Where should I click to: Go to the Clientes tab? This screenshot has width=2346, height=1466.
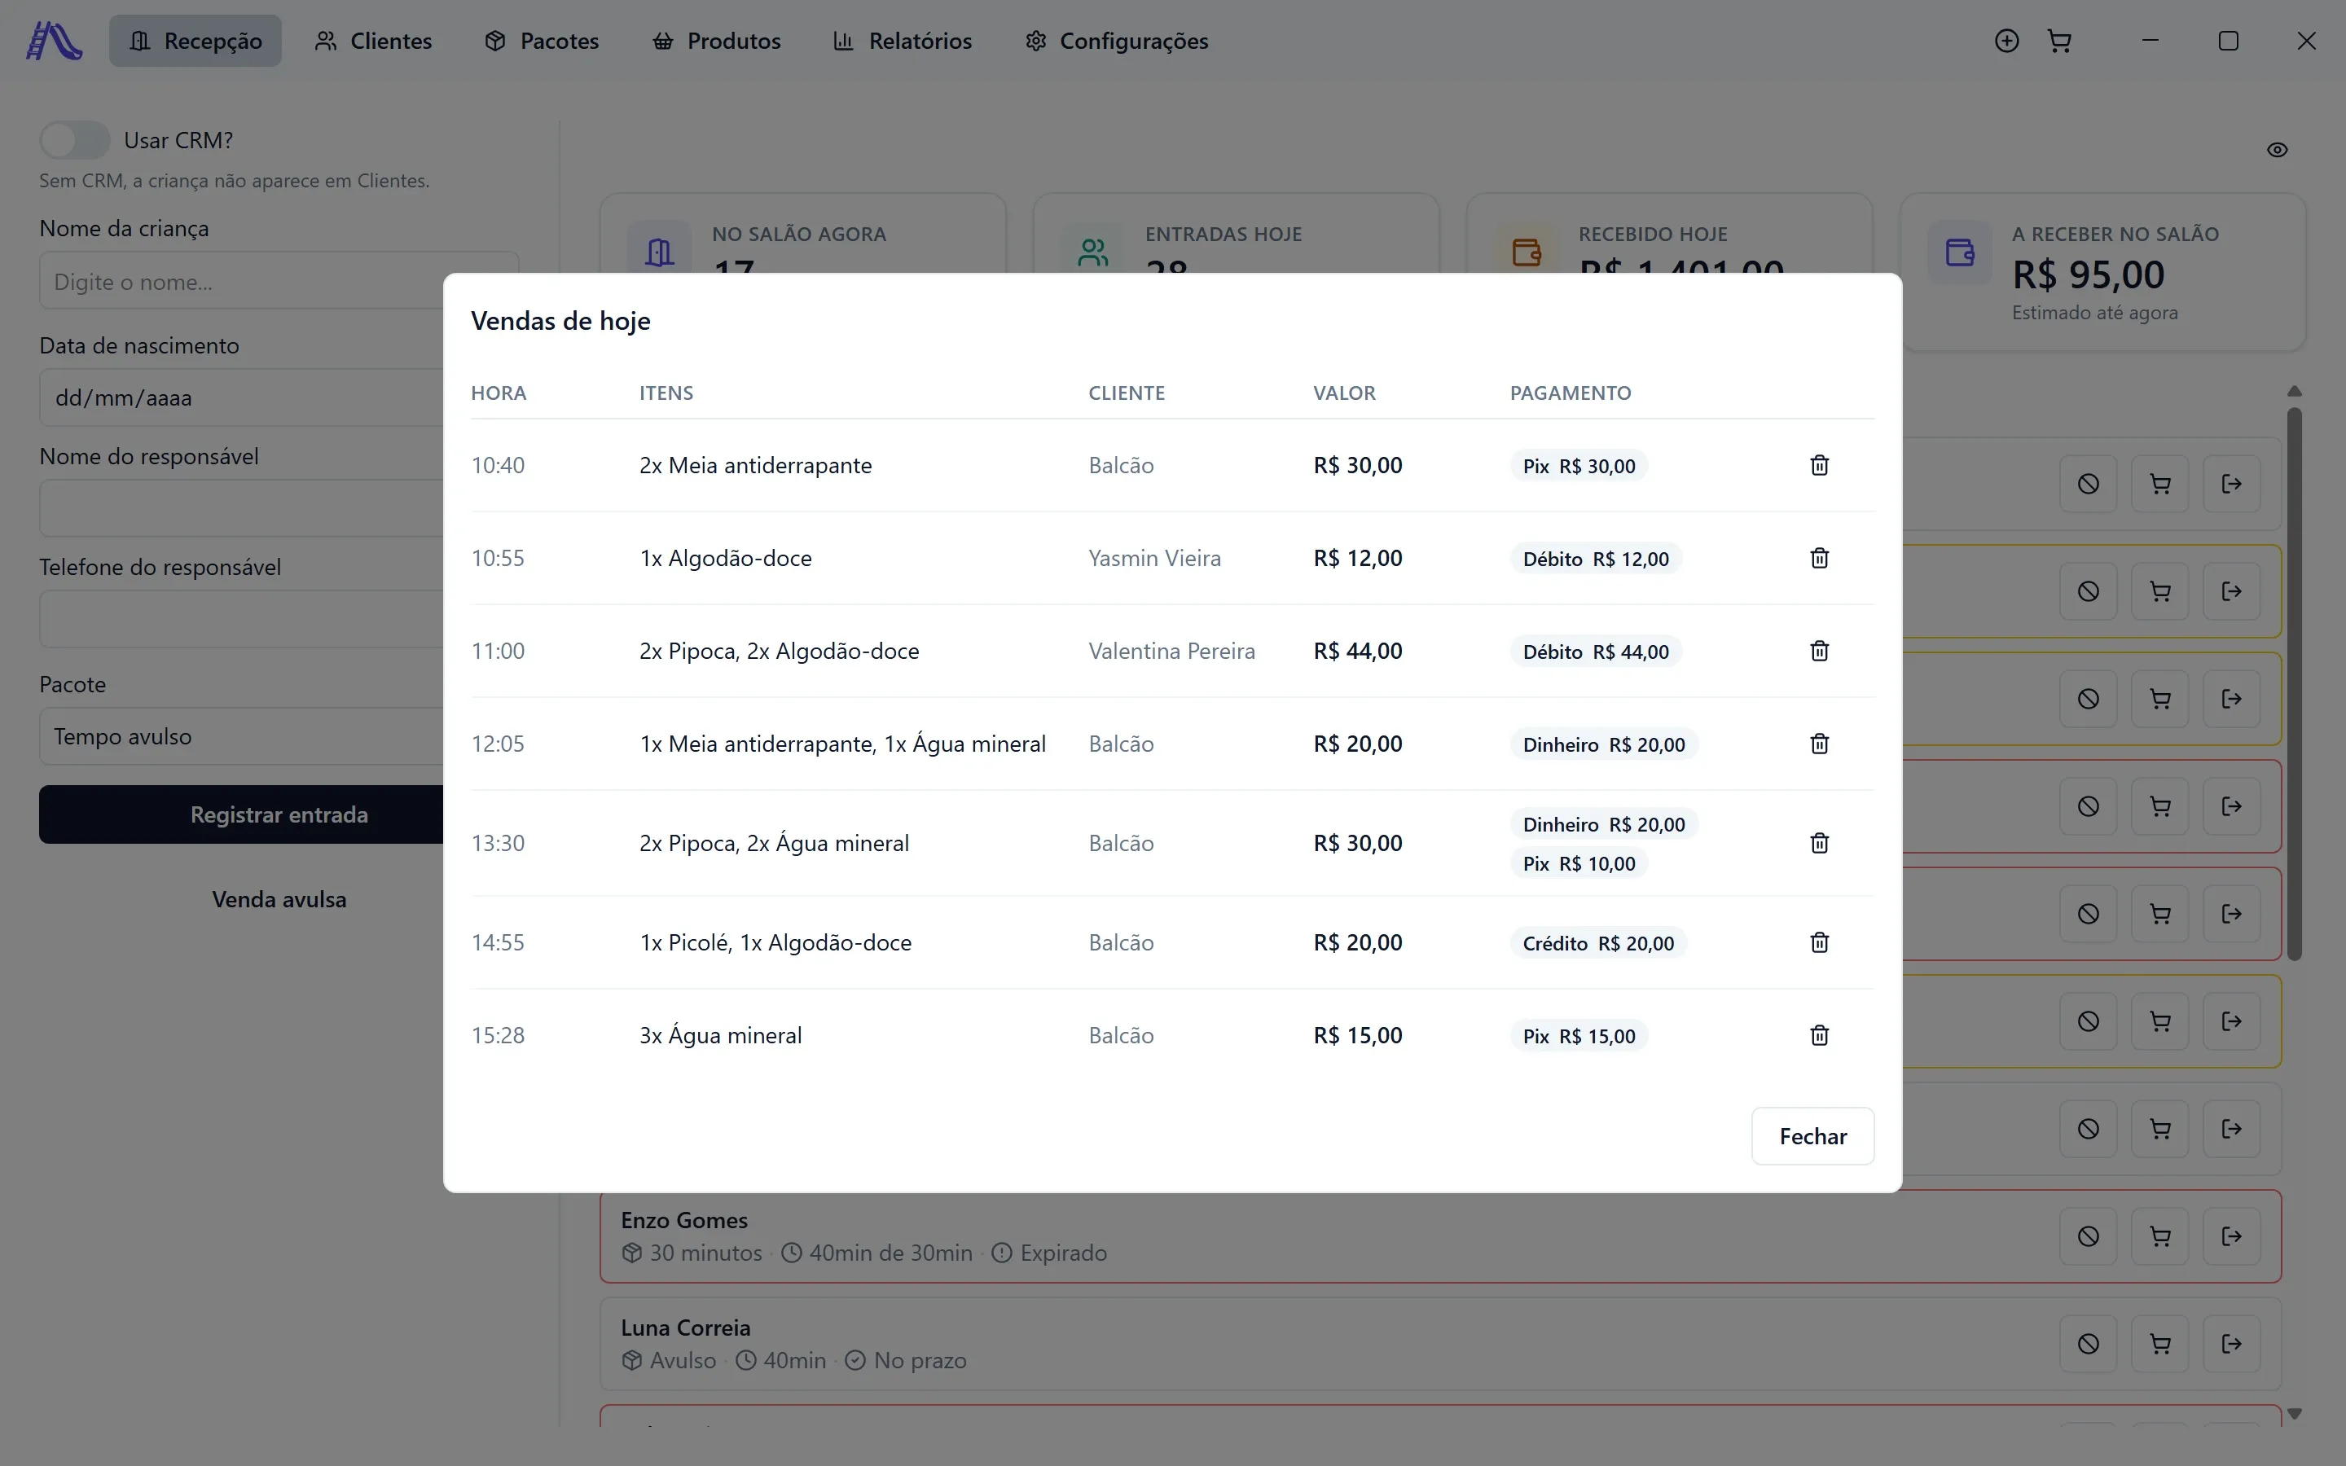pos(373,41)
